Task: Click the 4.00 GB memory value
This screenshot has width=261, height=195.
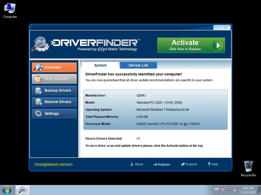Action: pyautogui.click(x=142, y=117)
